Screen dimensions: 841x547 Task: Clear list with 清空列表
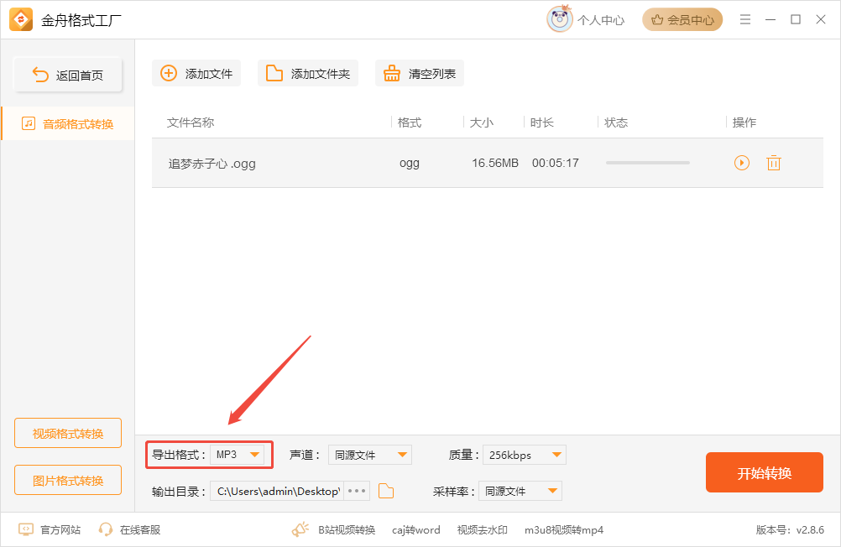[x=420, y=74]
